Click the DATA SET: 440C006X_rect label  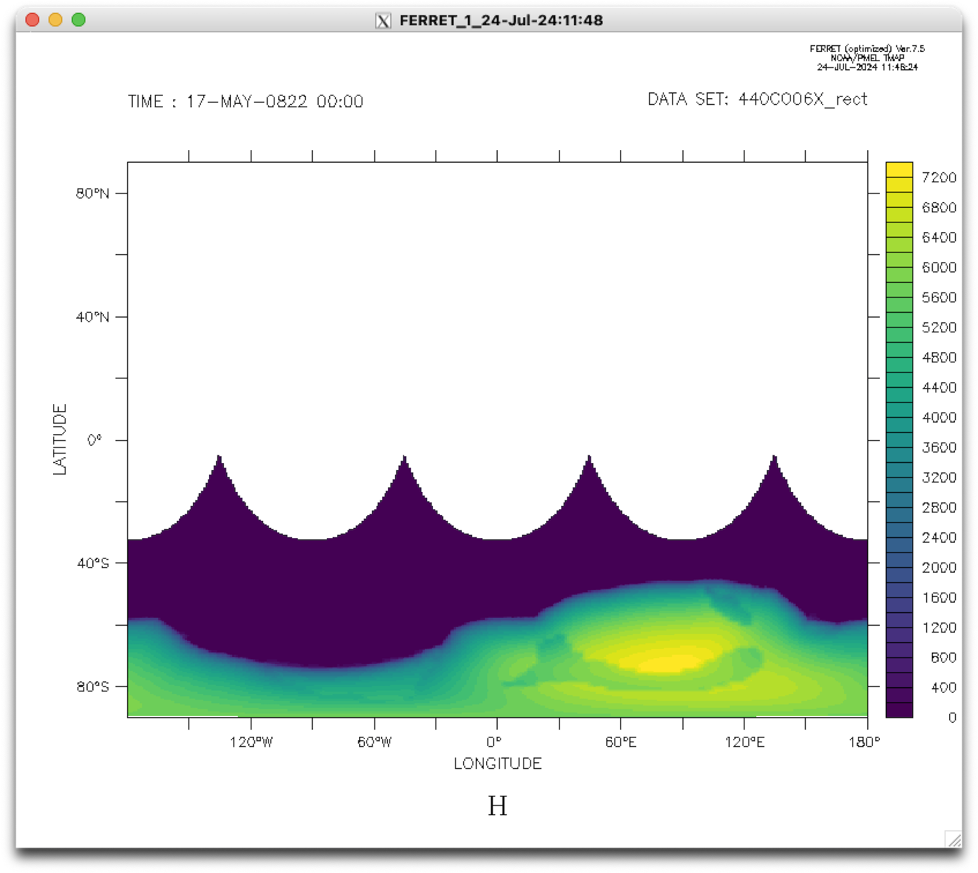(757, 99)
